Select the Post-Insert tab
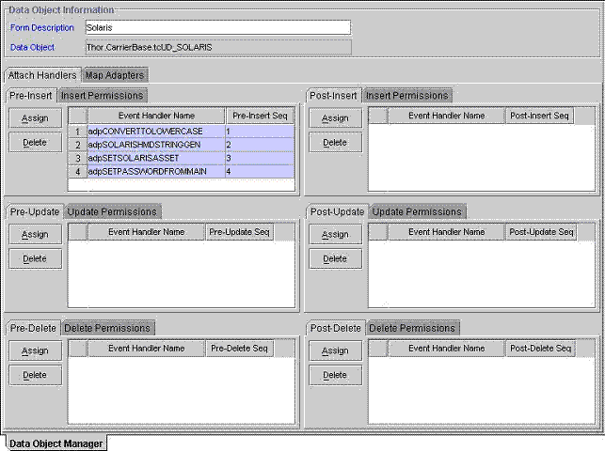This screenshot has width=605, height=451. click(333, 96)
